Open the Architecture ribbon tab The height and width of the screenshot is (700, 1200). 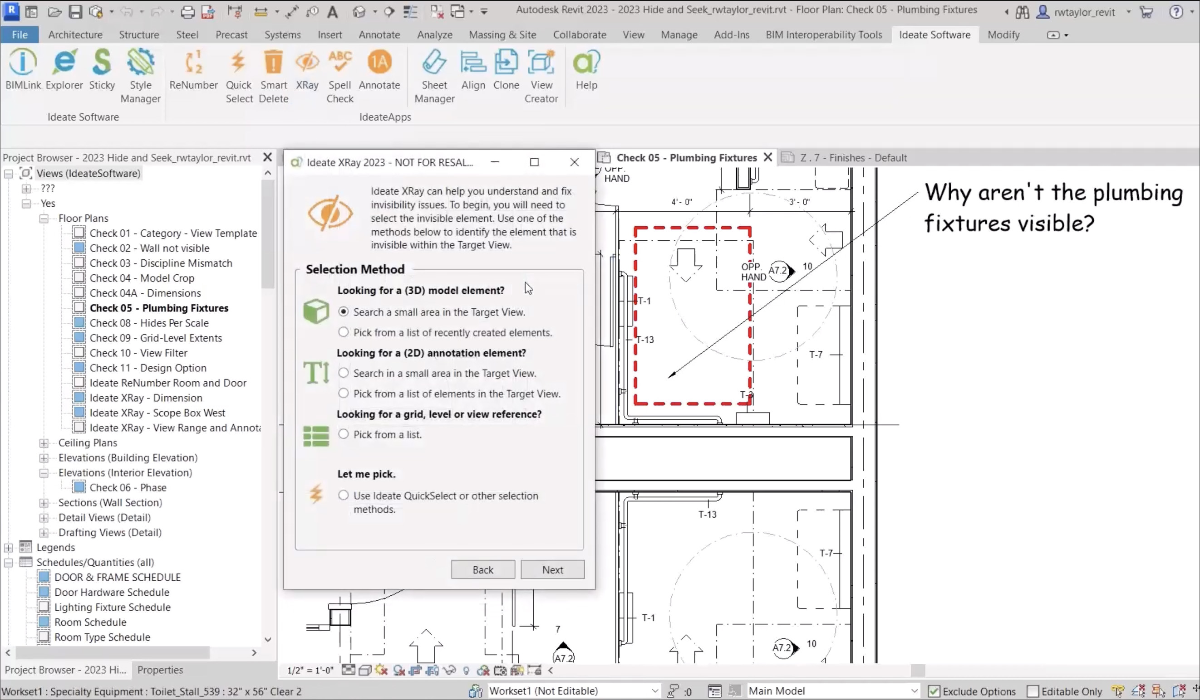coord(75,35)
